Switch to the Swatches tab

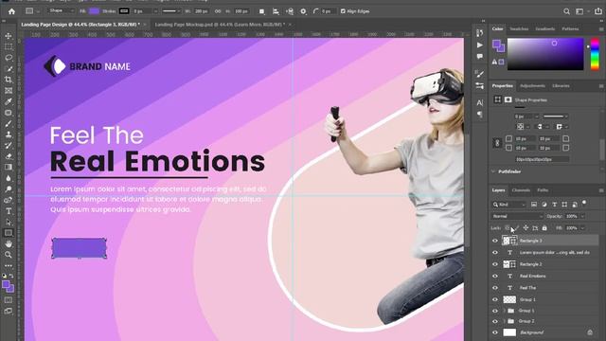point(519,29)
